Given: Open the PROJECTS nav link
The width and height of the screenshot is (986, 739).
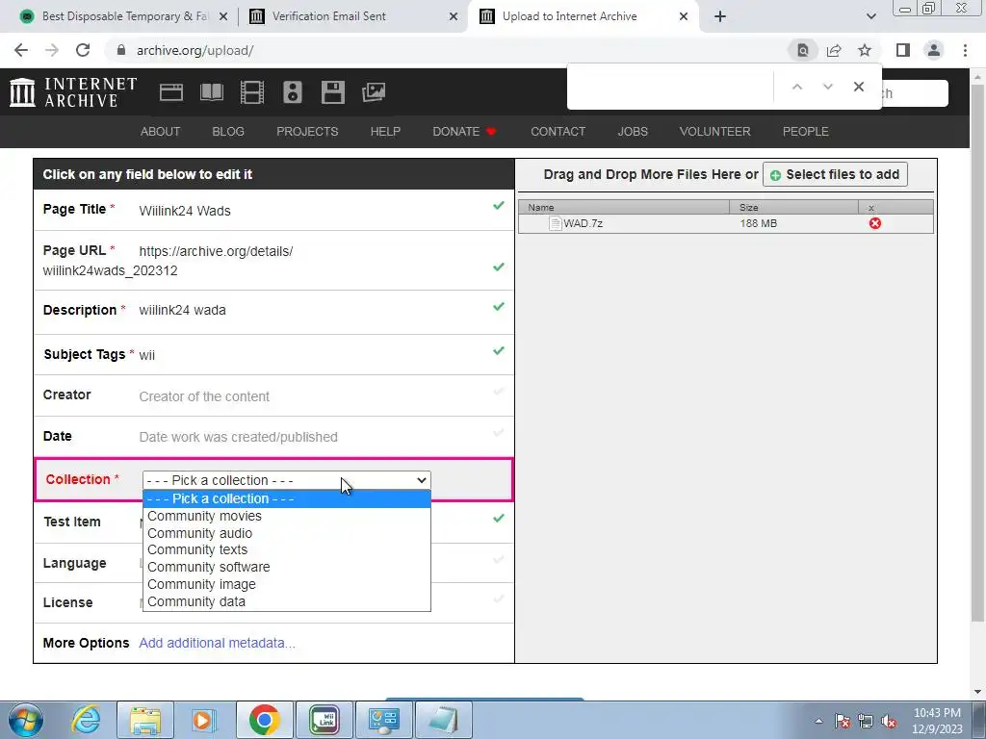Looking at the screenshot, I should coord(307,131).
